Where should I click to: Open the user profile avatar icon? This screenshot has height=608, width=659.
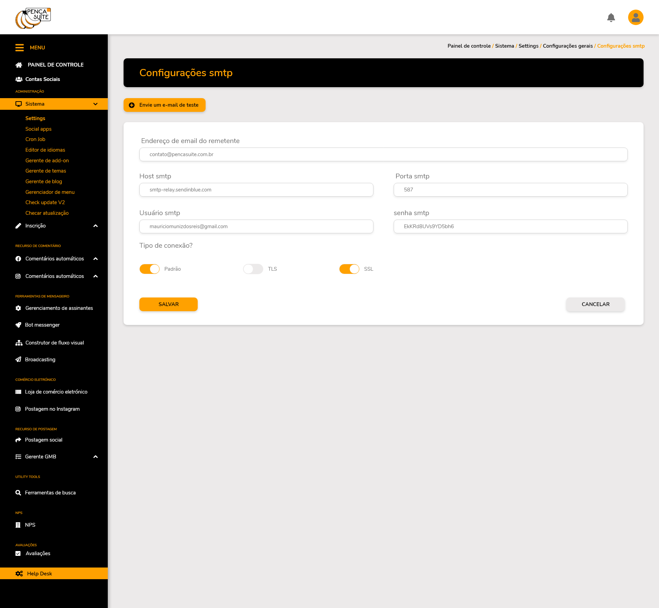[x=636, y=17]
